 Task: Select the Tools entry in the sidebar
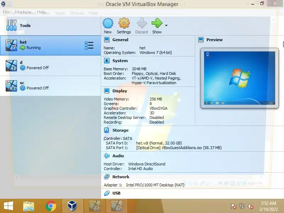tap(50, 26)
